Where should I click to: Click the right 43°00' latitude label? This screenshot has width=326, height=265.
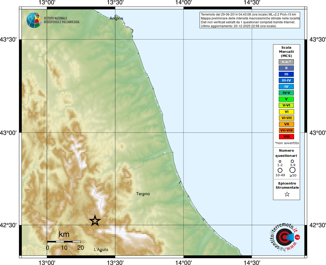pos(318,133)
